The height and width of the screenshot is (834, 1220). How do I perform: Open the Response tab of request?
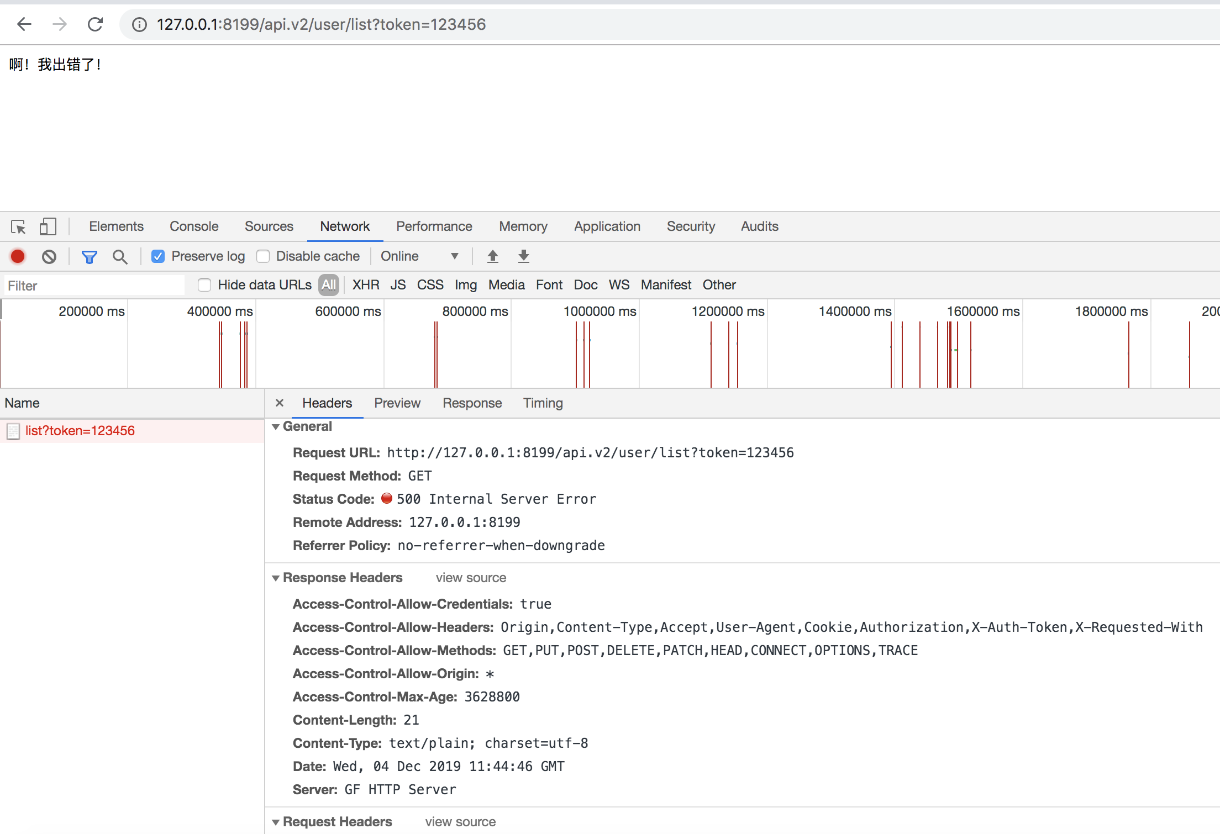472,403
